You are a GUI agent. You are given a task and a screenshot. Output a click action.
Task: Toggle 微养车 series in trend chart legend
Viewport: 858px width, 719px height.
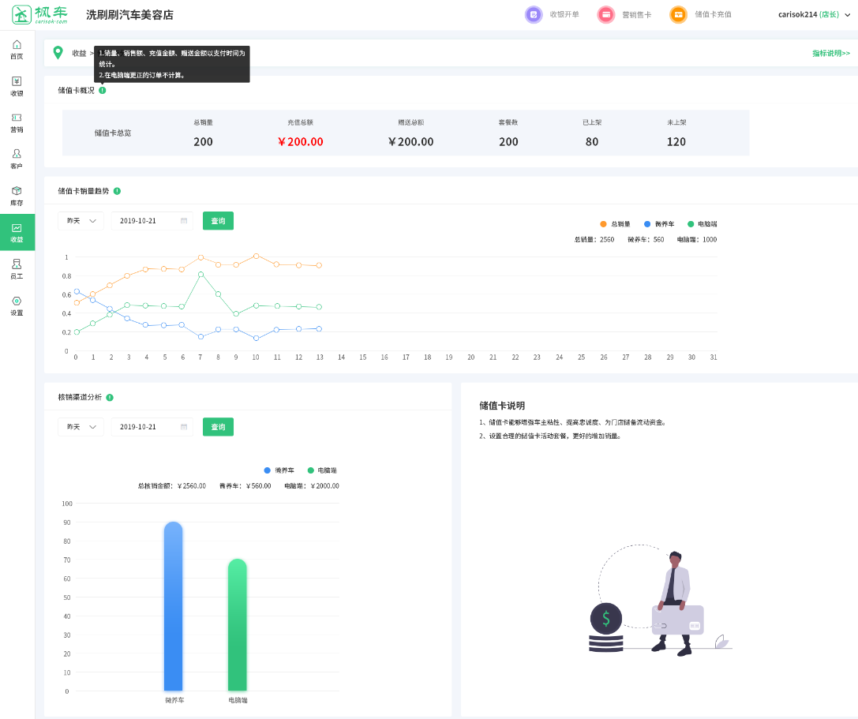[x=658, y=224]
